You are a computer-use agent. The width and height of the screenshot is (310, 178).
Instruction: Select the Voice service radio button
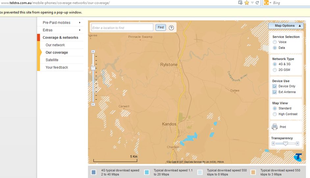[x=274, y=42]
